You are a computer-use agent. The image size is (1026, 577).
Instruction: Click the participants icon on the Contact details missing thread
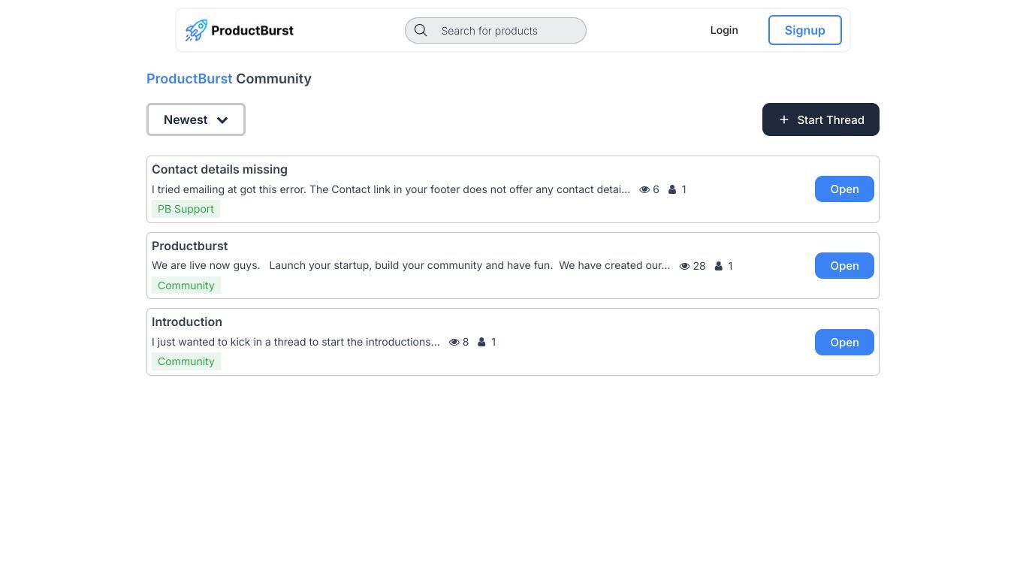(x=672, y=189)
